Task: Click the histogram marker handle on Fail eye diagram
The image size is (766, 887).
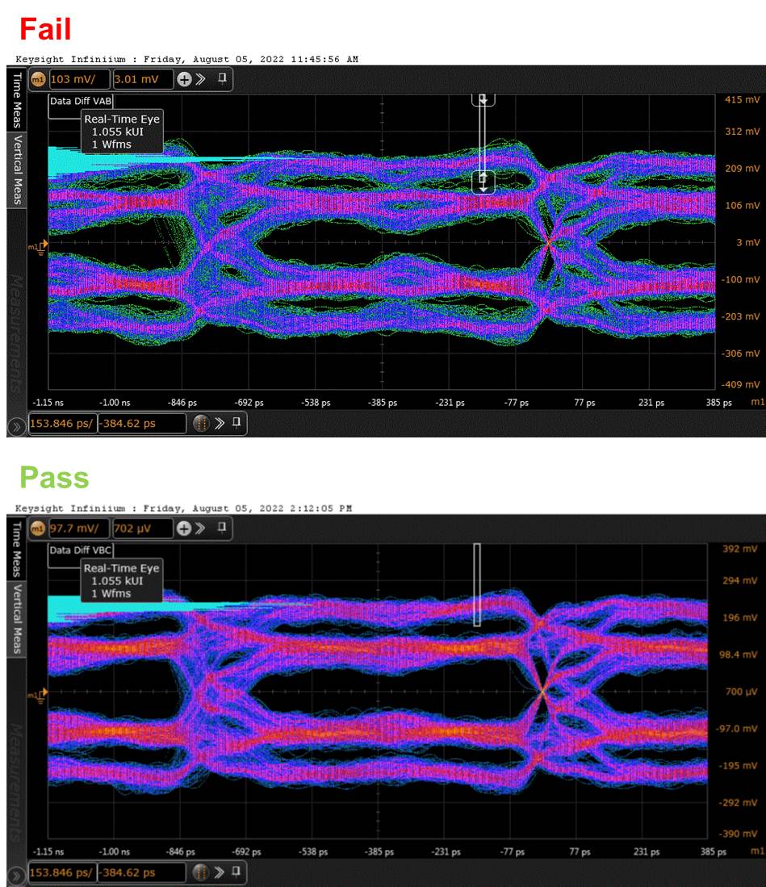Action: tap(483, 182)
